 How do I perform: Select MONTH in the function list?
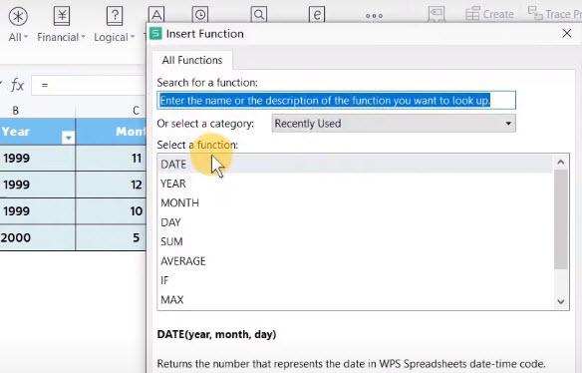355,202
